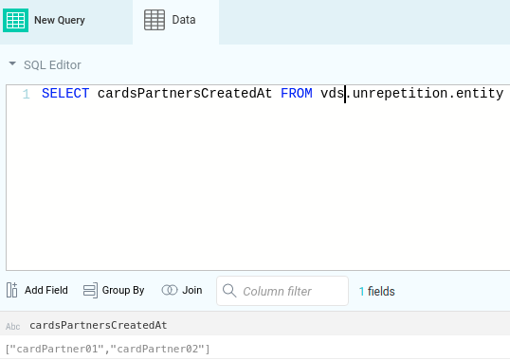Place cursor in vds.unrepetition.entity path

(411, 94)
